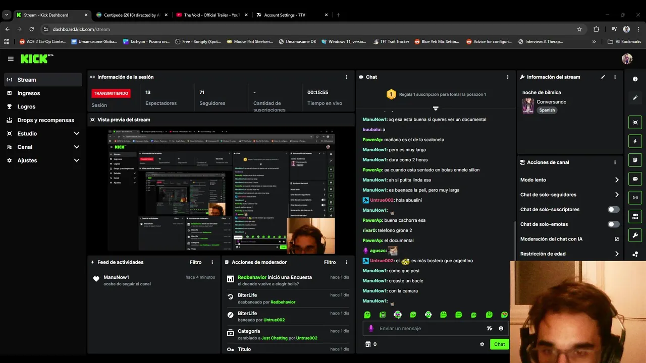Toggle the broadcast signal widget icon in sidebar
This screenshot has height=363, width=646.
[x=635, y=198]
